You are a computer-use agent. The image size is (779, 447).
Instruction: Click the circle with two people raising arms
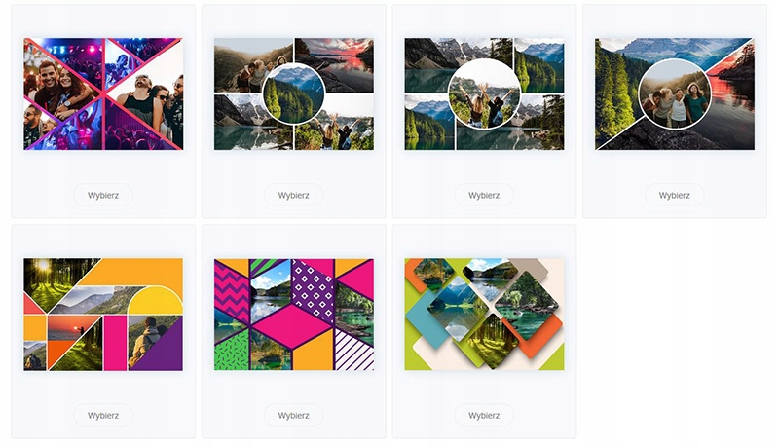(x=484, y=93)
